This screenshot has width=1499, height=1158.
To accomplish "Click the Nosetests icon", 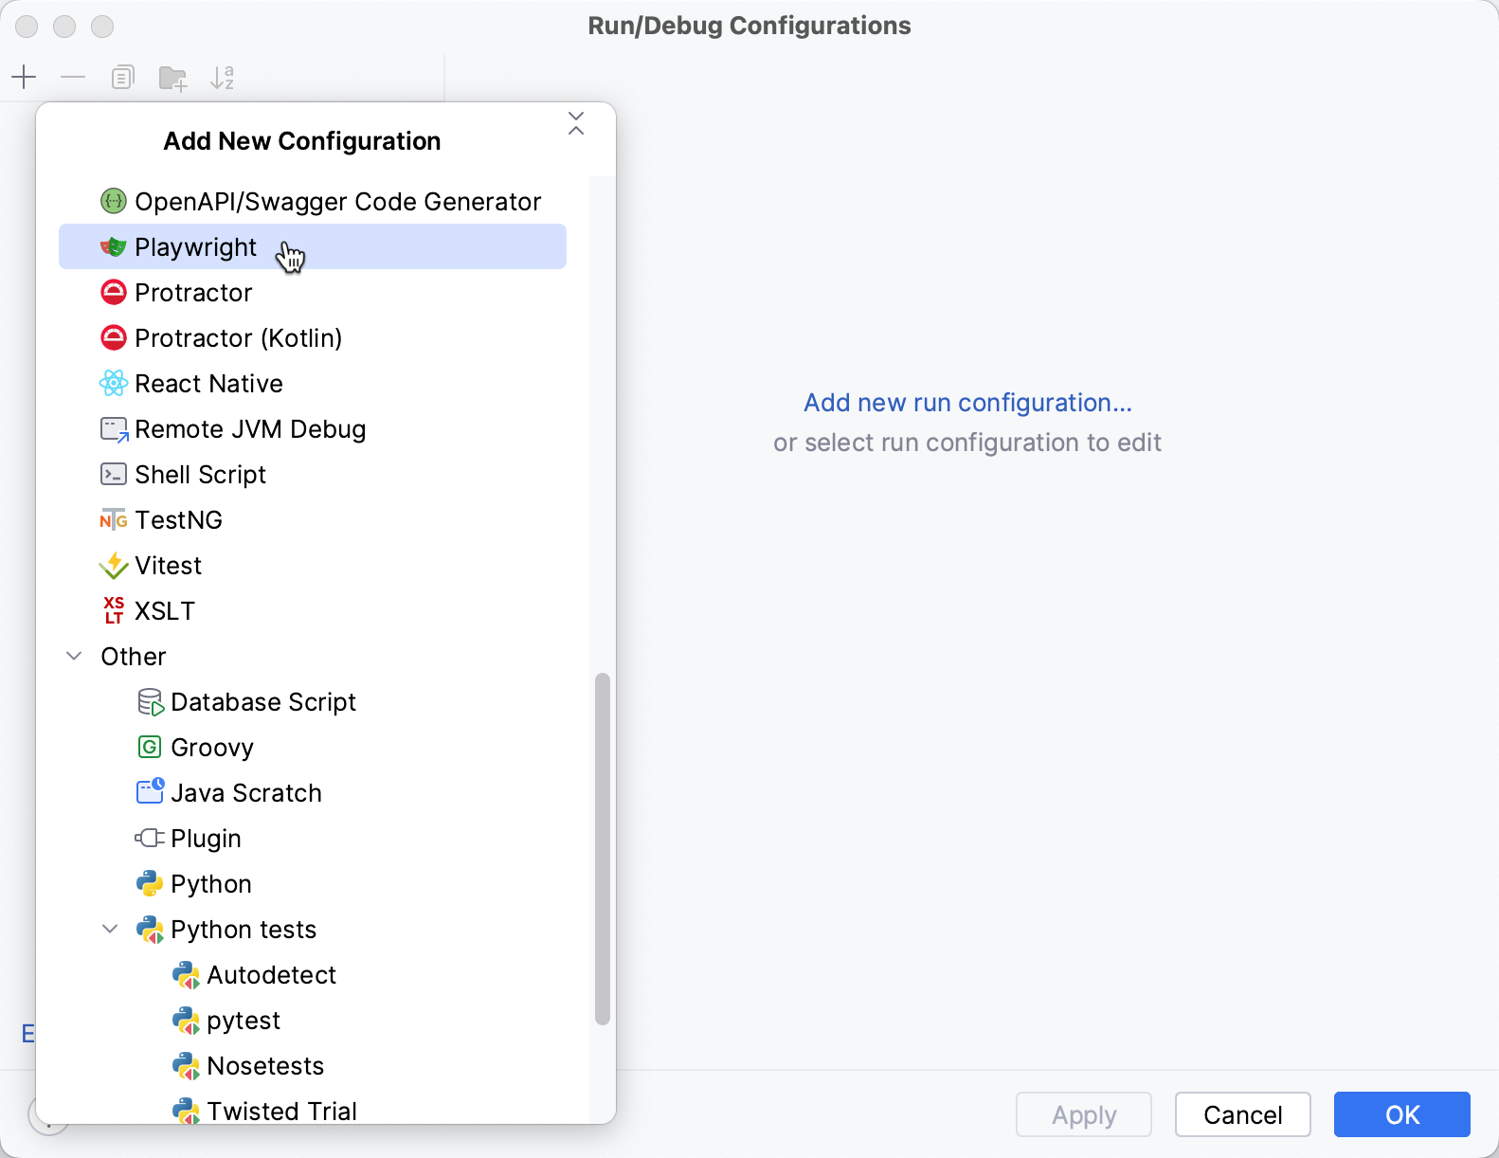I will [187, 1066].
